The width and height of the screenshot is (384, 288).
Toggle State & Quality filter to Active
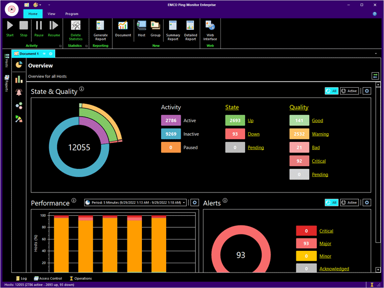(349, 91)
